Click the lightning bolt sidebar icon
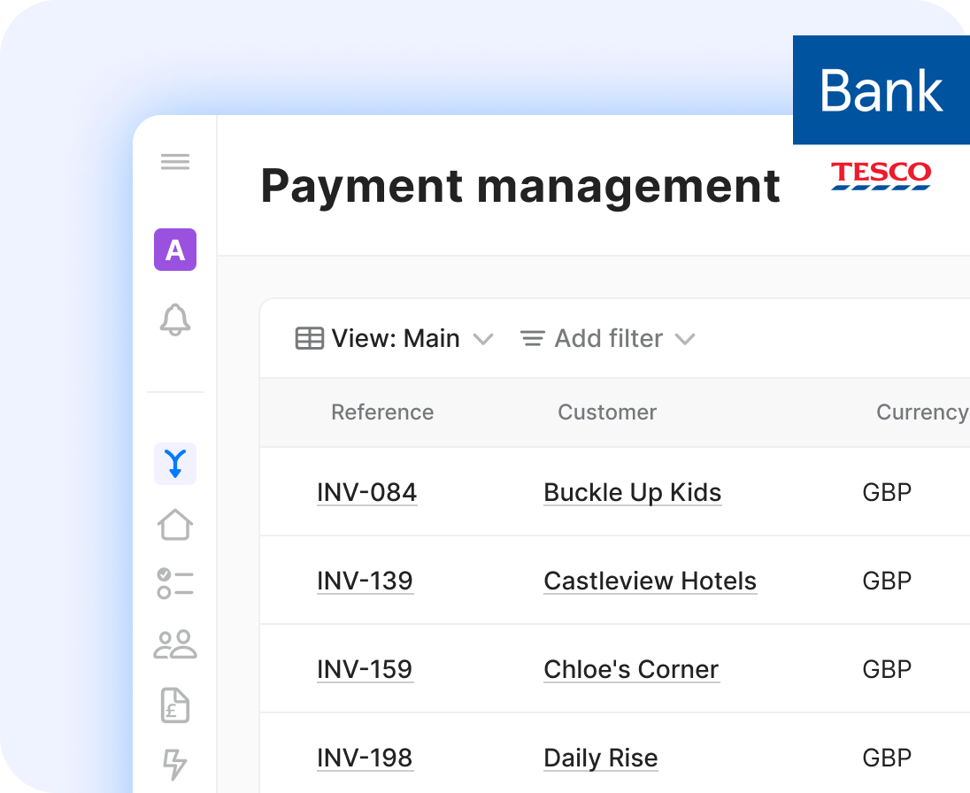This screenshot has width=970, height=793. pyautogui.click(x=174, y=765)
